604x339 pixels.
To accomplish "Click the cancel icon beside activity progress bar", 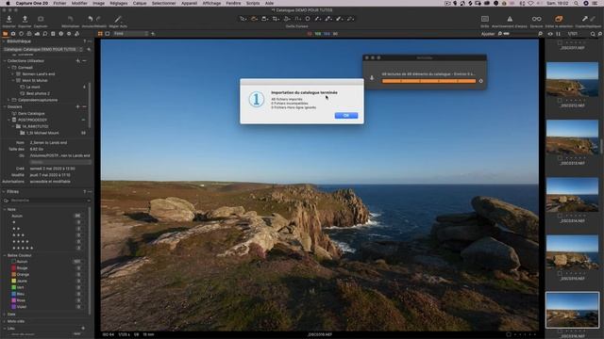I will click(x=480, y=81).
